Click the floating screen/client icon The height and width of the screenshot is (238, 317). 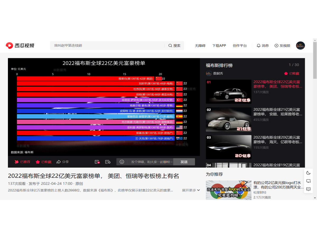(308, 181)
